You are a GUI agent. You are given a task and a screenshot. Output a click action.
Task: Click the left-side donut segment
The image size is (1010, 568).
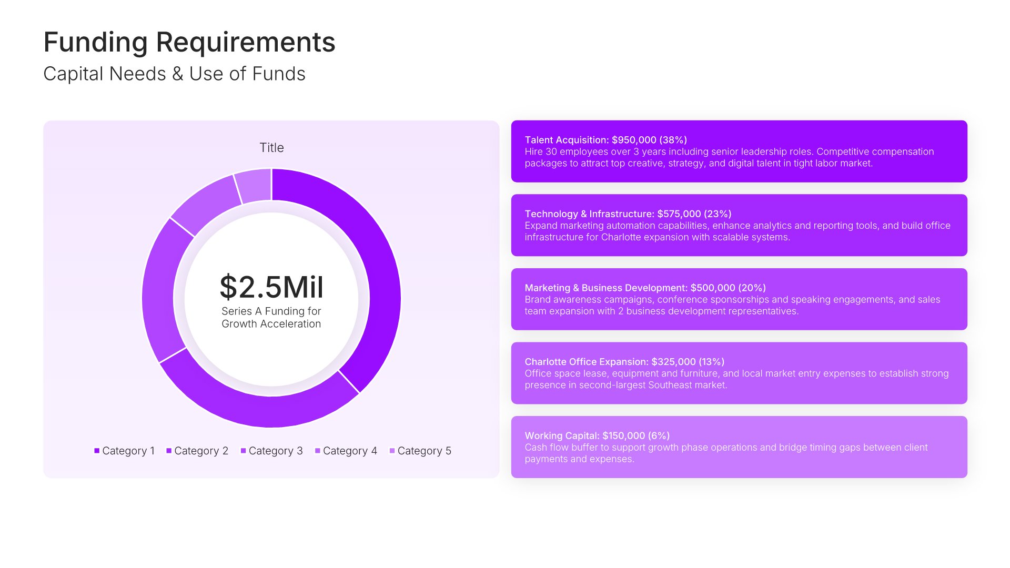159,289
